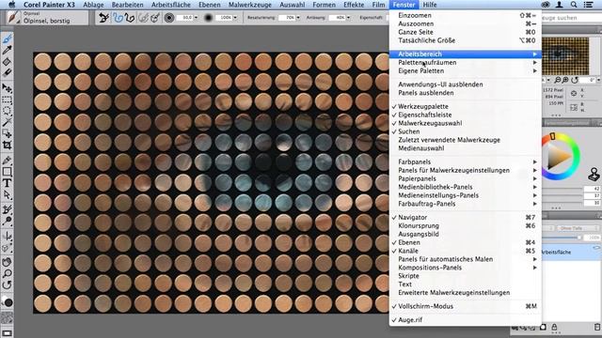
Task: Open the brush category icon selector
Action: 14,18
